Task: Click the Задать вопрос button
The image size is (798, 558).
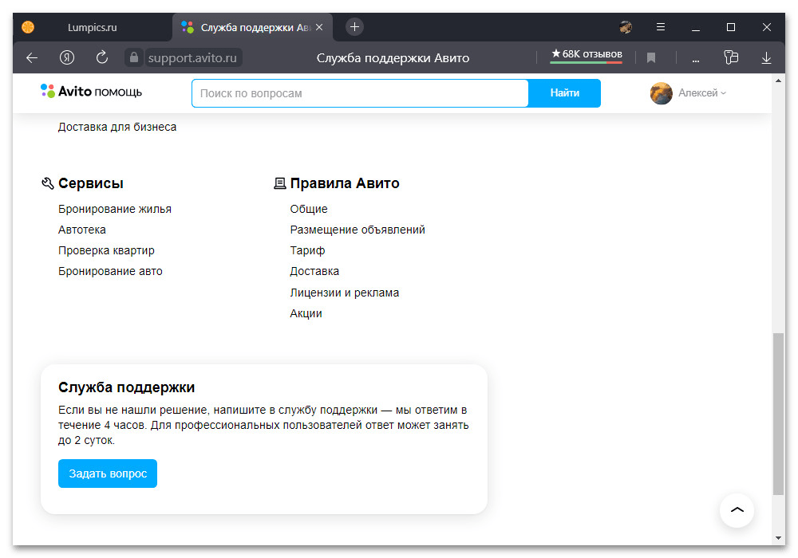Action: click(108, 474)
